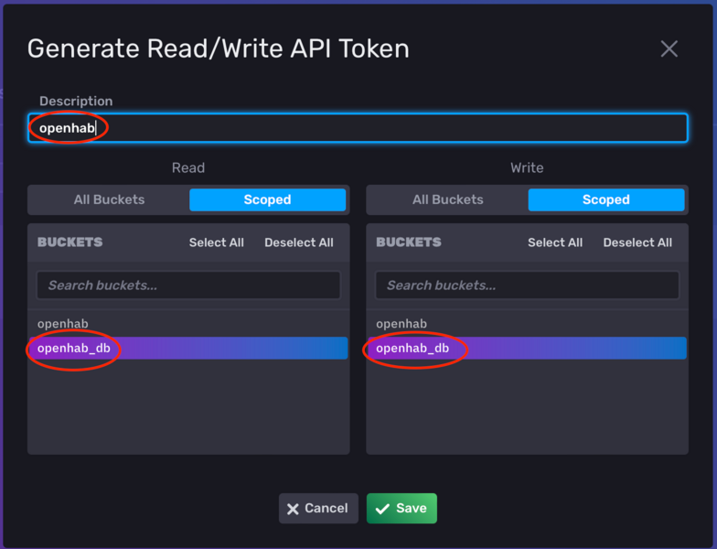This screenshot has width=717, height=549.
Task: Click the X icon on Cancel button
Action: pos(293,509)
